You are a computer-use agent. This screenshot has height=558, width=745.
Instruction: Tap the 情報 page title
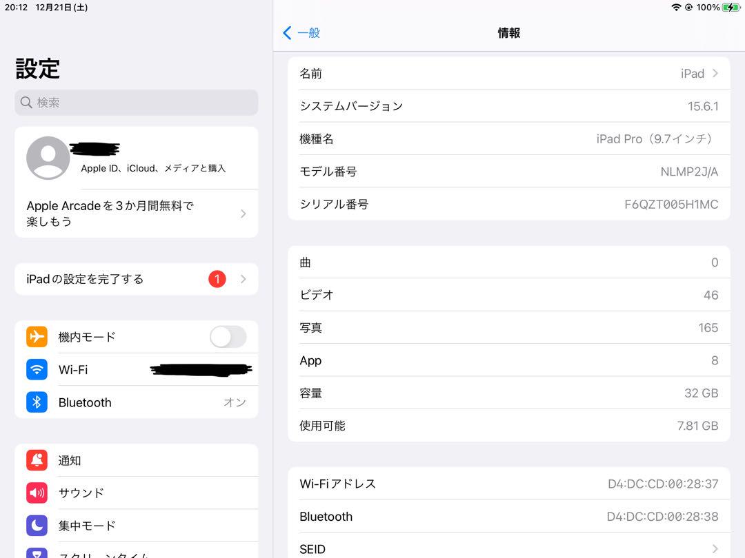pos(509,33)
